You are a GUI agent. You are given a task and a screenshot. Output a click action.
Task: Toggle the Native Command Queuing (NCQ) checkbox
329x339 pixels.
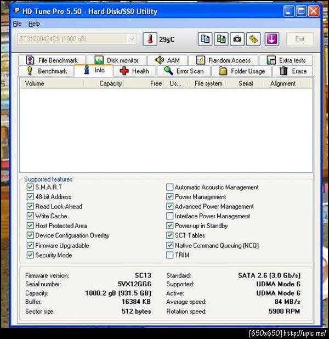tap(169, 245)
